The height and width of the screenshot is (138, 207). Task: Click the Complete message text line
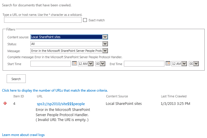pyautogui.click(x=65, y=57)
